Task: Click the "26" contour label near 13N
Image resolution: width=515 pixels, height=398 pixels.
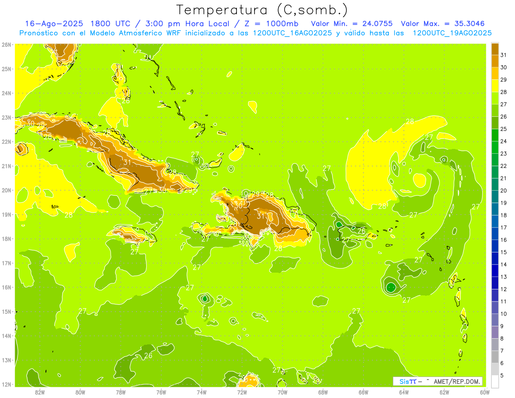Action: [148, 355]
